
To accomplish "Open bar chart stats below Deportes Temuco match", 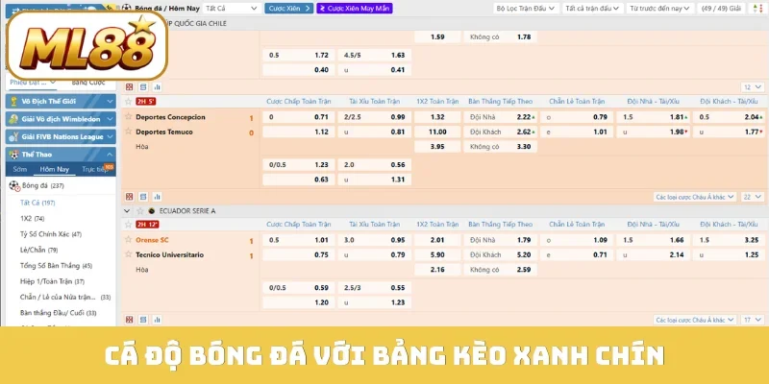I will pyautogui.click(x=158, y=197).
